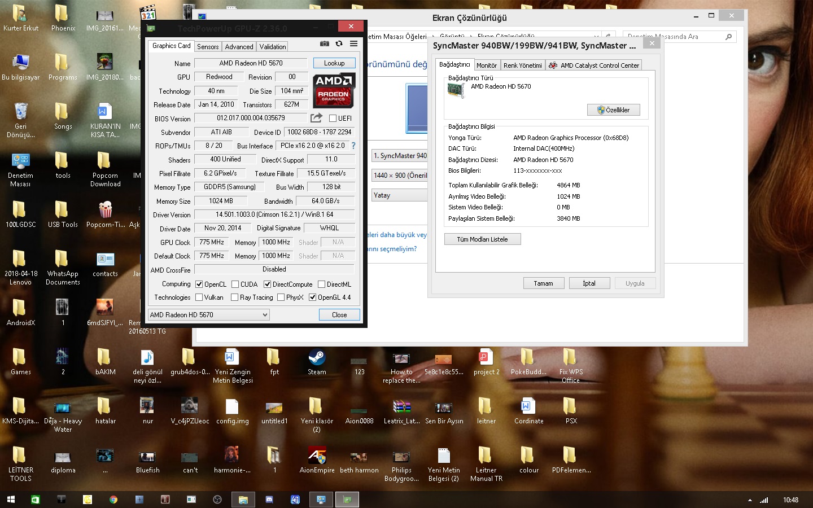Click the taskbar clock showing 10:48

coord(791,500)
